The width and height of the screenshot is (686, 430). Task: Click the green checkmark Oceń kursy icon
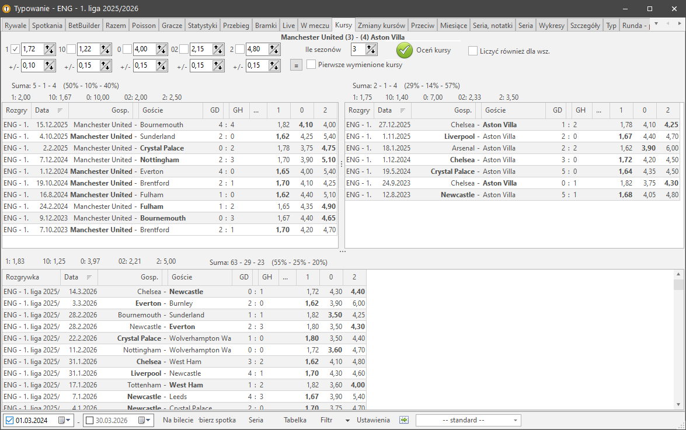point(405,50)
